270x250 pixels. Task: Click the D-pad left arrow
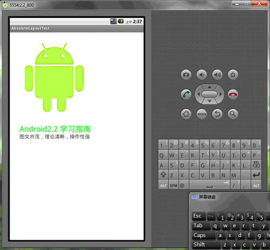point(199,94)
